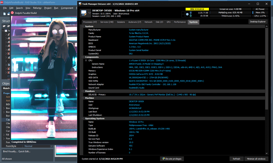Screen dimensions: 273x163
Task: Click the new file icon in RAD Studio toolbar
Action: click(5, 14)
